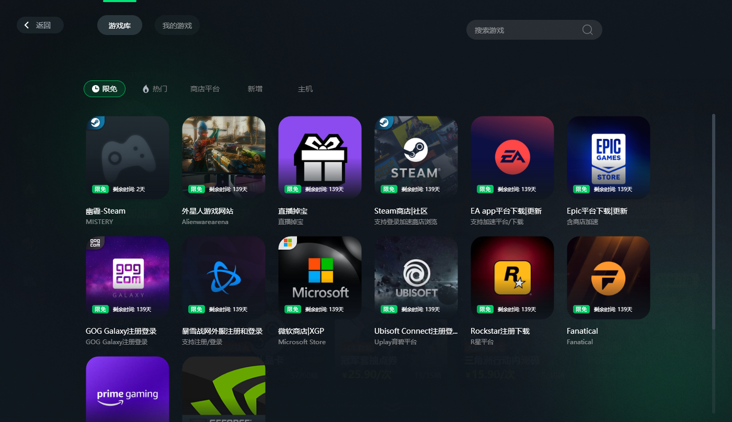This screenshot has width=732, height=422.
Task: Click the EA app平台下载|更新 title
Action: [x=506, y=211]
